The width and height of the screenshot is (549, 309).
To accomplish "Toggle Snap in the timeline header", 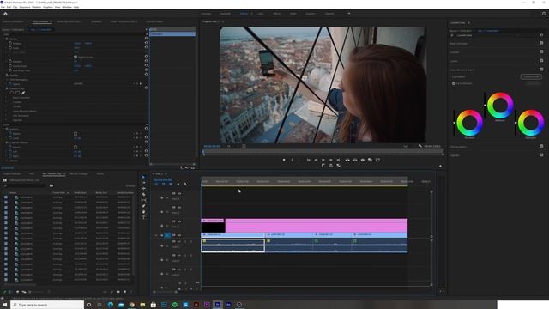I will [x=163, y=184].
